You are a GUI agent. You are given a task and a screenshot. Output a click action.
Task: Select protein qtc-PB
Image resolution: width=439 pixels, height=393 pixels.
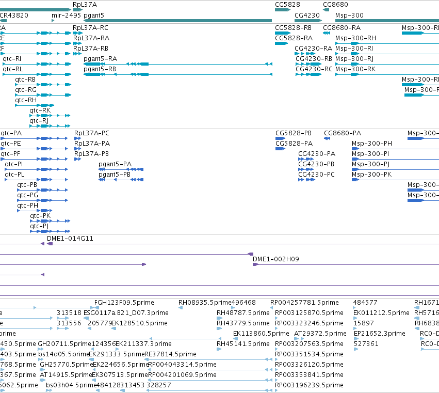pos(42,190)
